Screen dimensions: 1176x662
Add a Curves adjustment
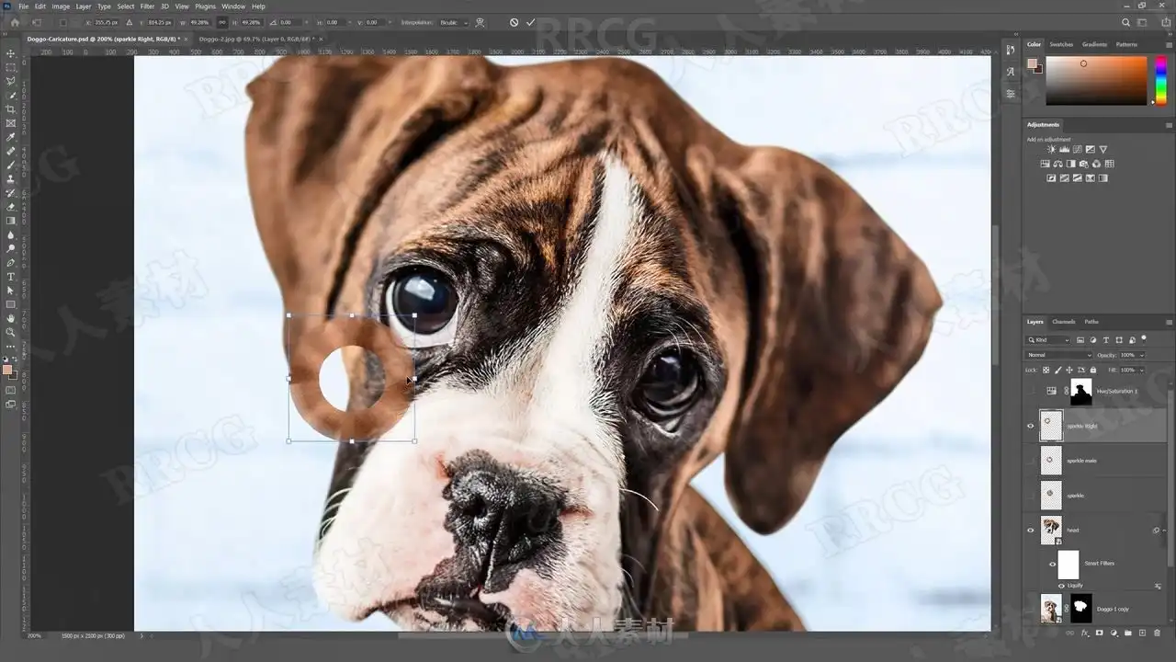(x=1077, y=149)
